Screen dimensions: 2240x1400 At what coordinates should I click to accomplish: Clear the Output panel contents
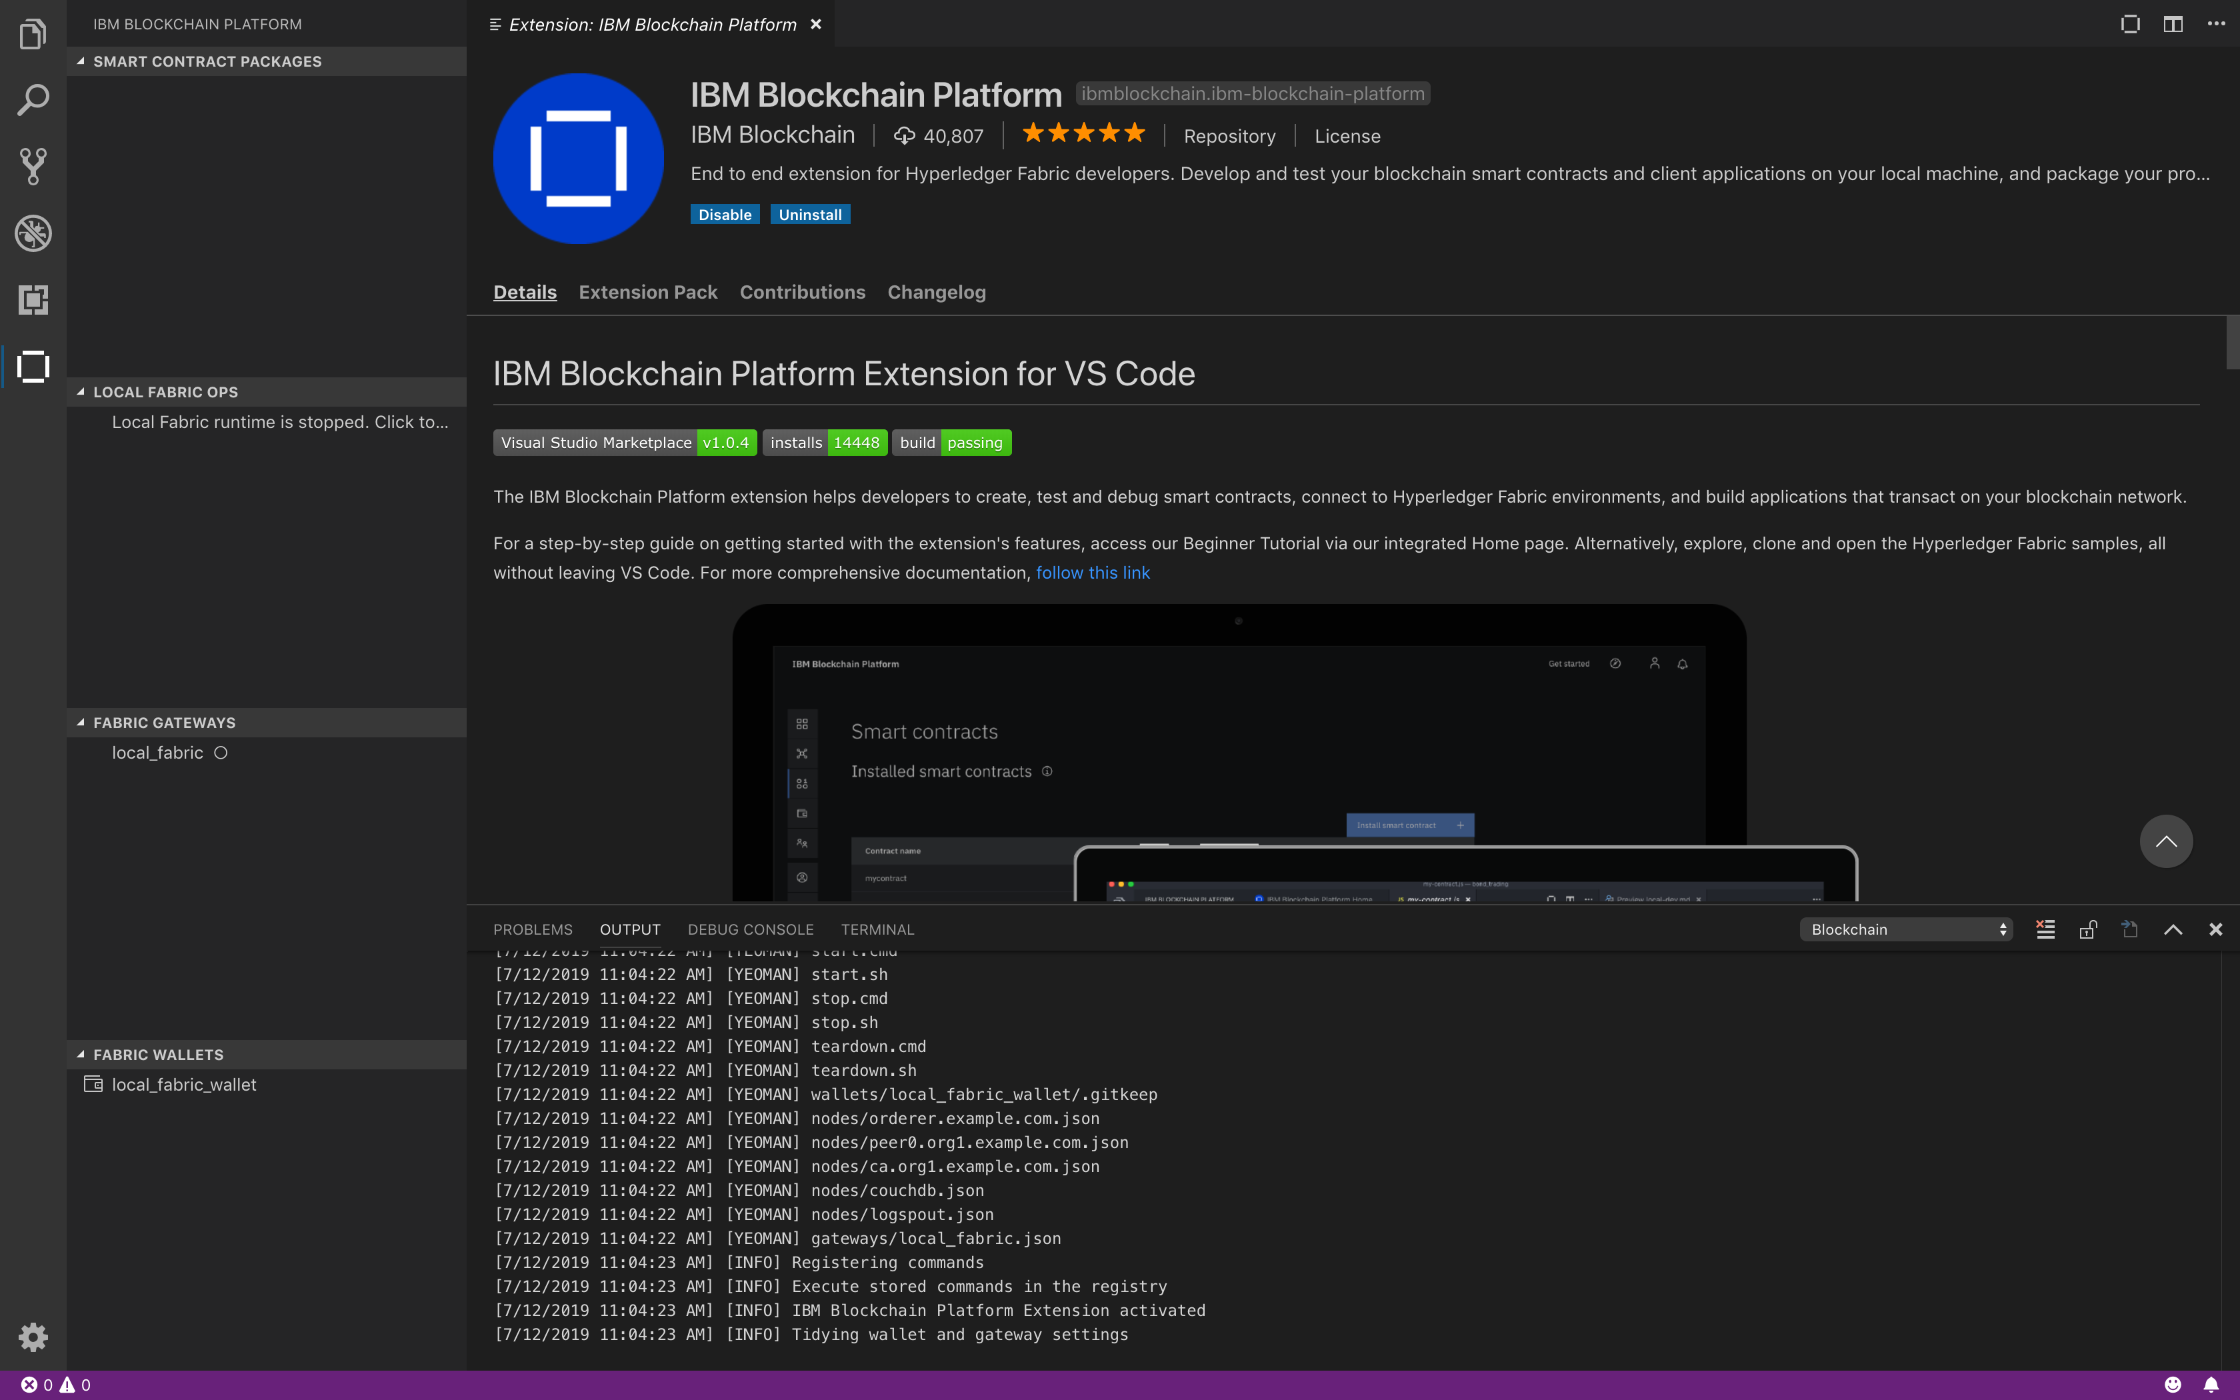coord(2045,929)
